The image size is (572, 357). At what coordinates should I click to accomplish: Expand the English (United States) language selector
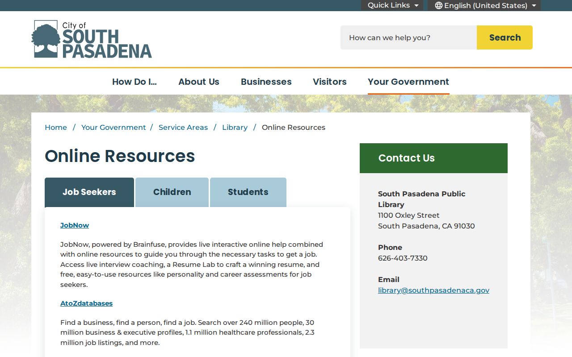pyautogui.click(x=484, y=5)
